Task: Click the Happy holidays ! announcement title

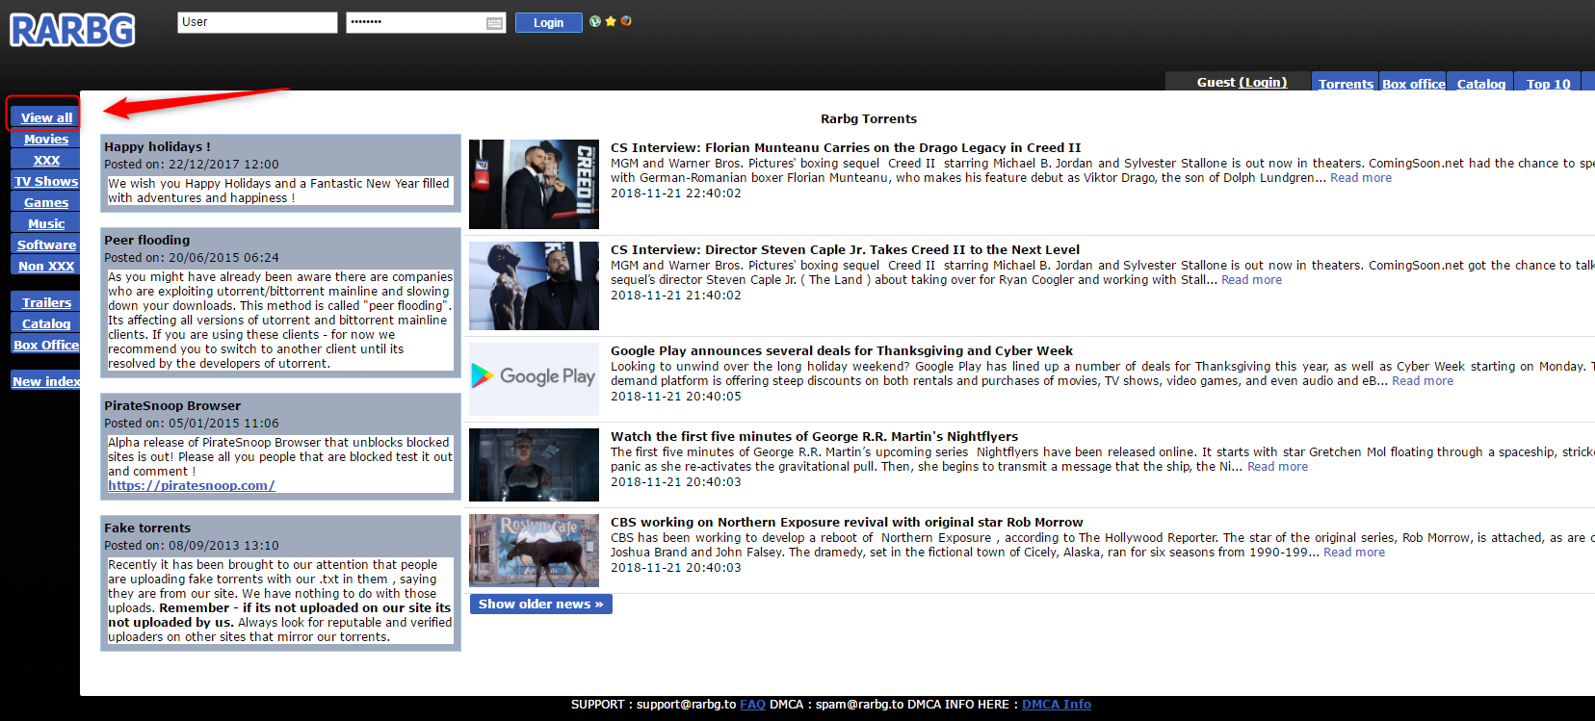Action: click(157, 147)
